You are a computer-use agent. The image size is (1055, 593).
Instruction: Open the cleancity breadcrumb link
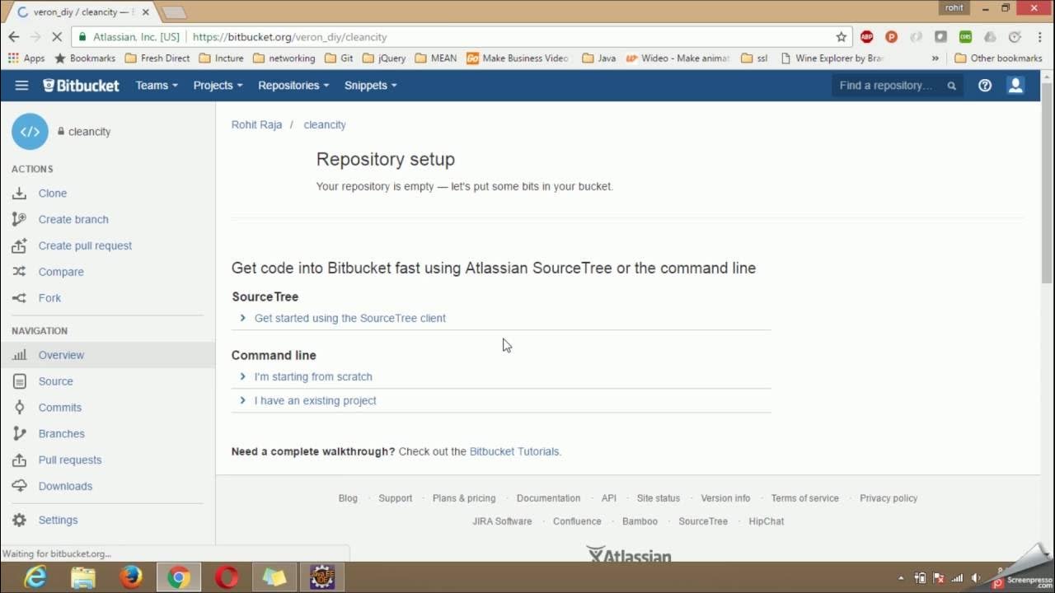click(325, 125)
